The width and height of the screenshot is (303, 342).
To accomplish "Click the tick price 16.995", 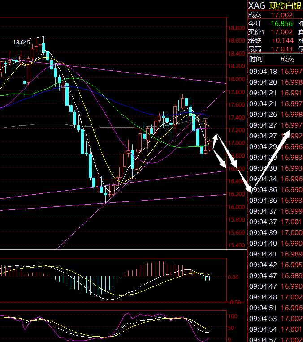I will [292, 265].
